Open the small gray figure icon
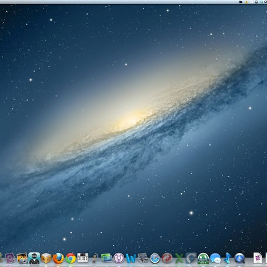The height and width of the screenshot is (267, 267). [x=95, y=258]
